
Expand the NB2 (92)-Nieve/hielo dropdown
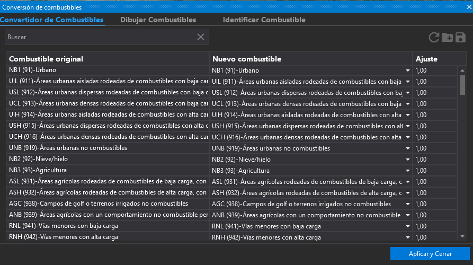point(407,160)
